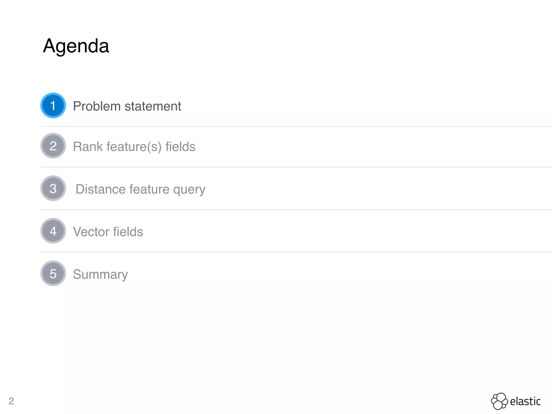Jump to the "Vector fields" agenda item
This screenshot has width=552, height=414.
pyautogui.click(x=108, y=232)
